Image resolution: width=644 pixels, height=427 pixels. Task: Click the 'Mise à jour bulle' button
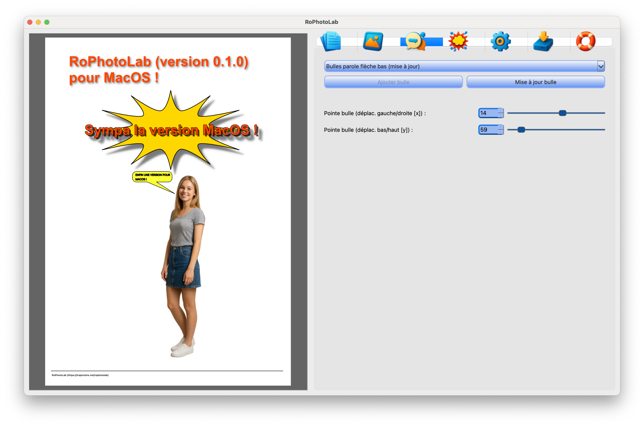(x=536, y=82)
